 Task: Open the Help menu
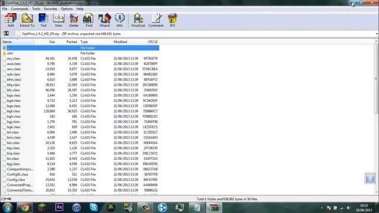pos(80,9)
